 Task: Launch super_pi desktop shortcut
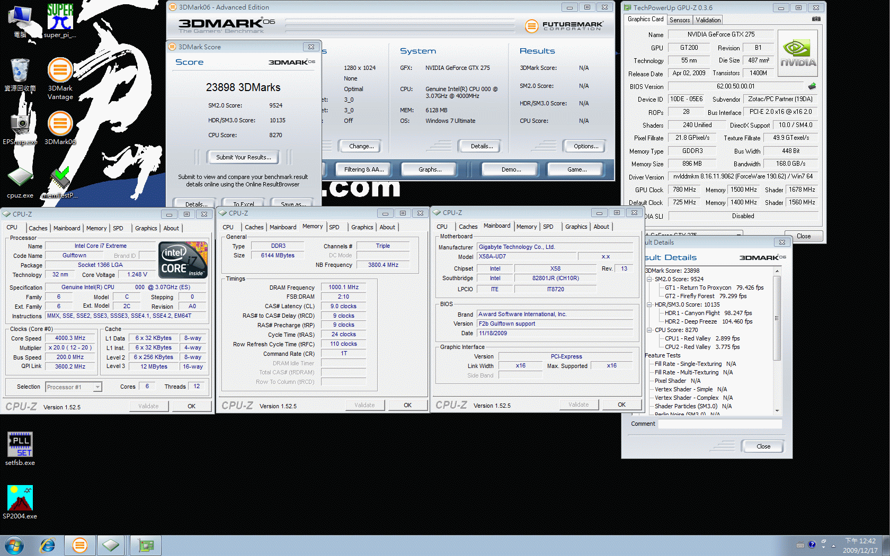60,21
